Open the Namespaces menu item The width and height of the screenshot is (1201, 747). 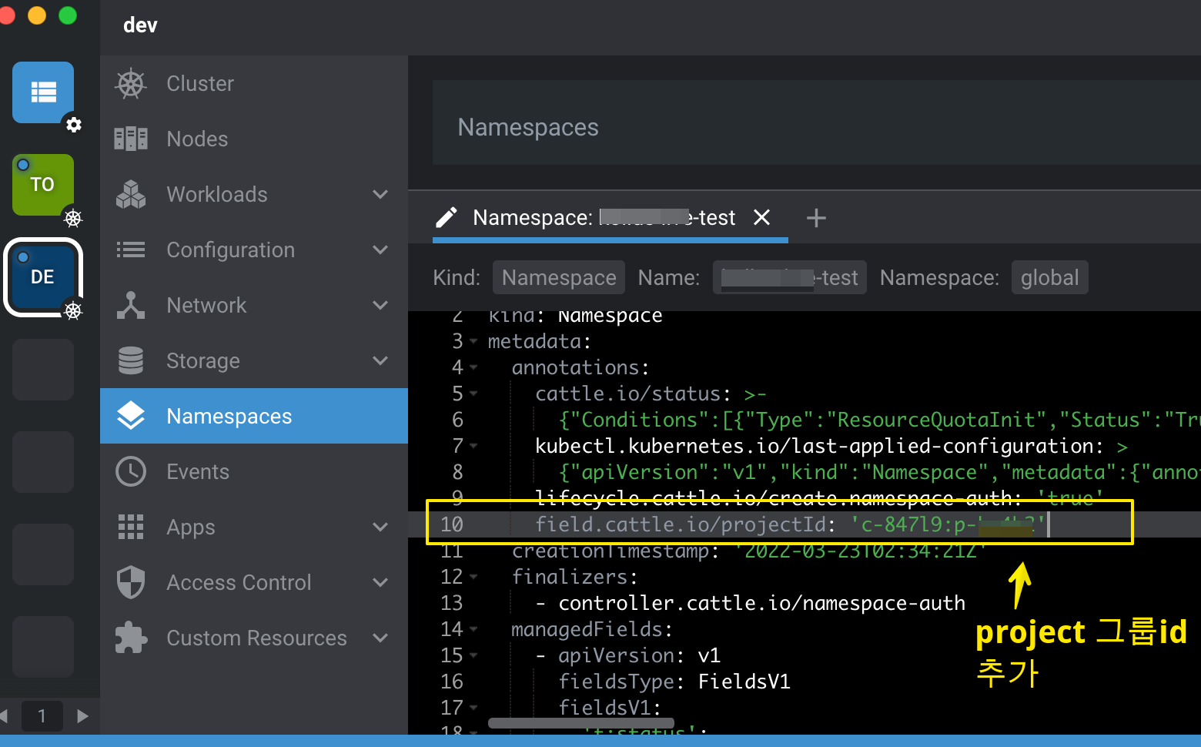[x=254, y=416]
